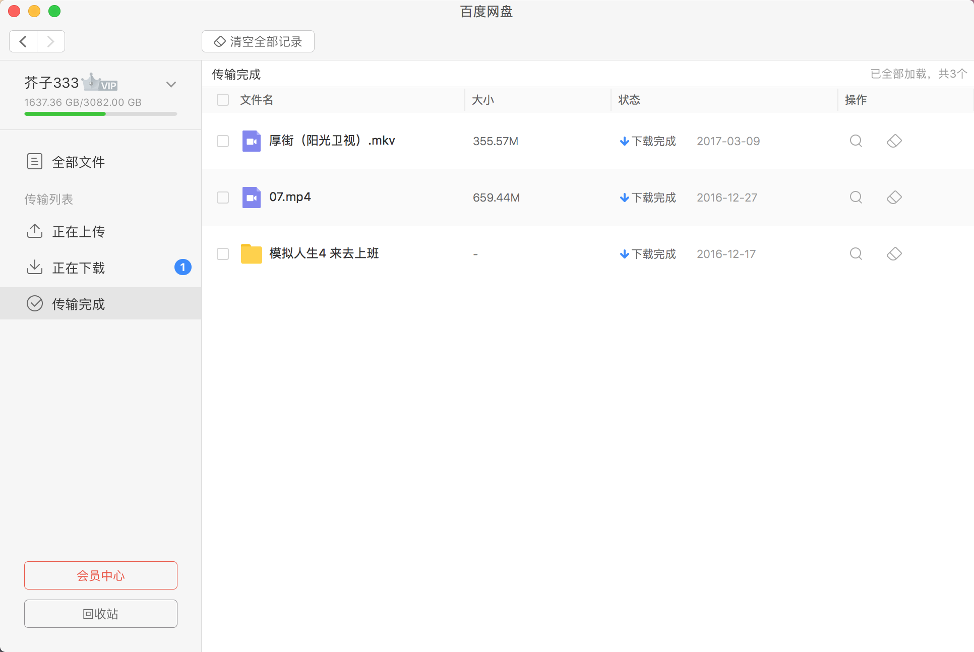The width and height of the screenshot is (974, 652).
Task: Open the 回收站 recycle bin
Action: [x=101, y=614]
